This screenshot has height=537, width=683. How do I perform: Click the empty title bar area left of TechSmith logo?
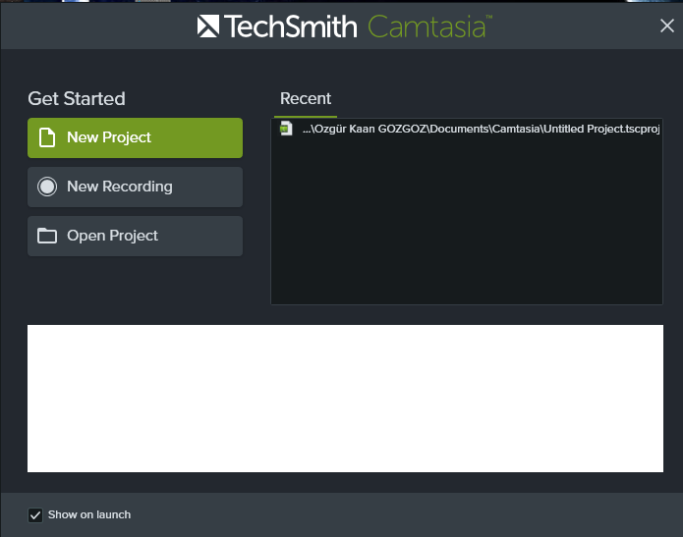(x=98, y=27)
